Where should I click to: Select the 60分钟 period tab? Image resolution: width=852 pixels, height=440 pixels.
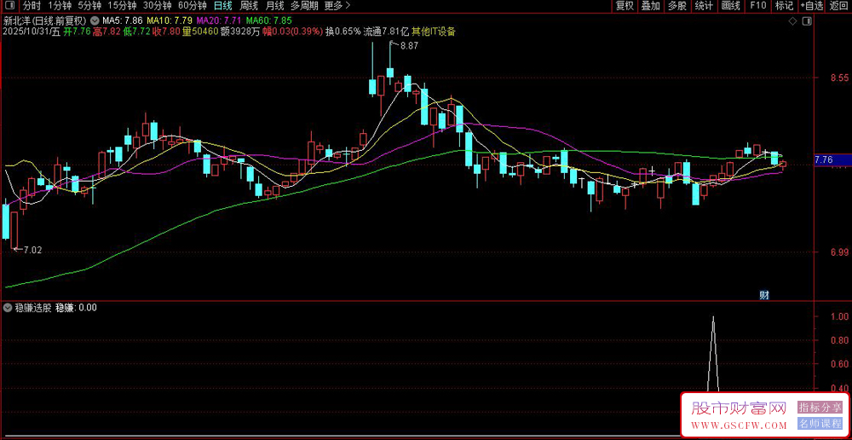[x=193, y=6]
